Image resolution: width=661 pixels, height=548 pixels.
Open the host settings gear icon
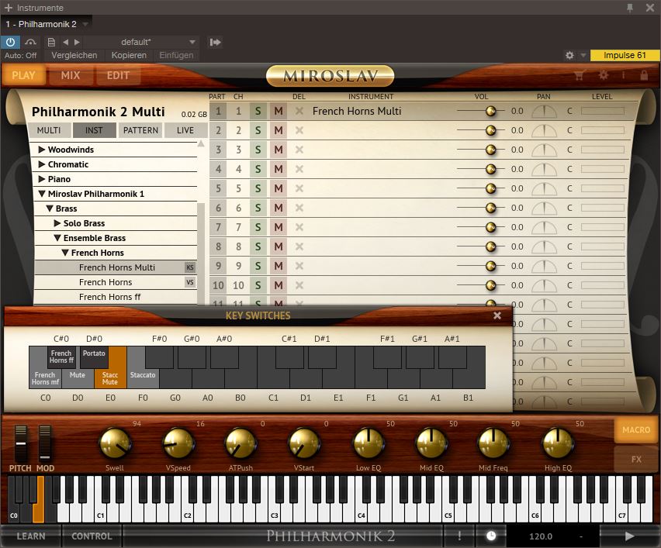pos(569,55)
